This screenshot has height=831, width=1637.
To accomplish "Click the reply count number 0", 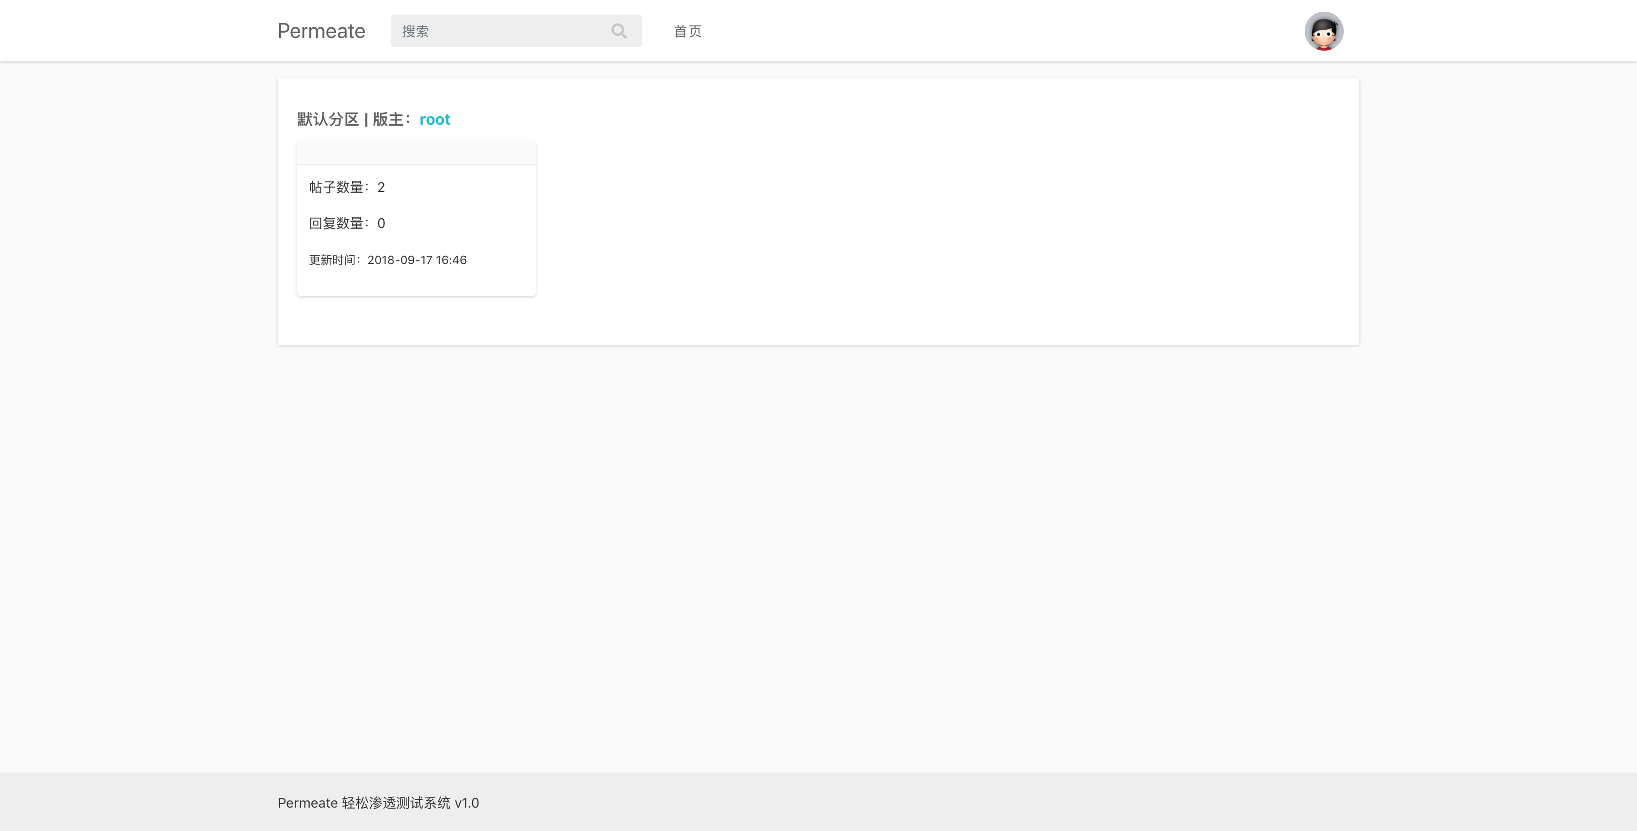I will point(381,224).
